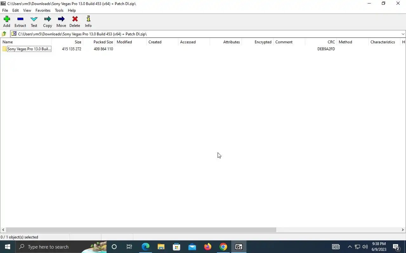Sort by the Characteristics column header
The image size is (406, 253).
[x=384, y=42]
